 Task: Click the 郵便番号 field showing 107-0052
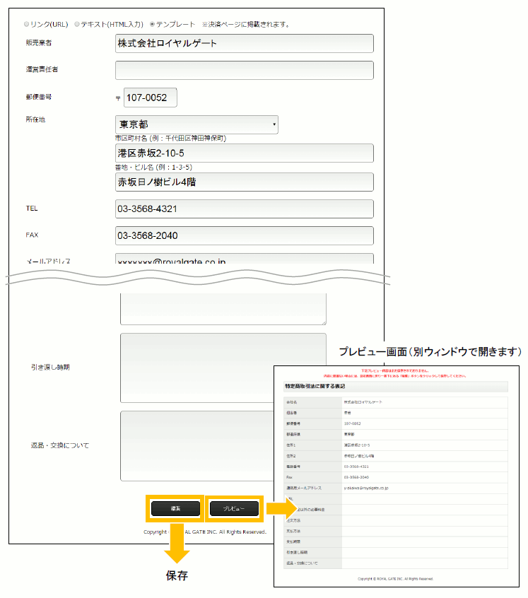pos(150,98)
